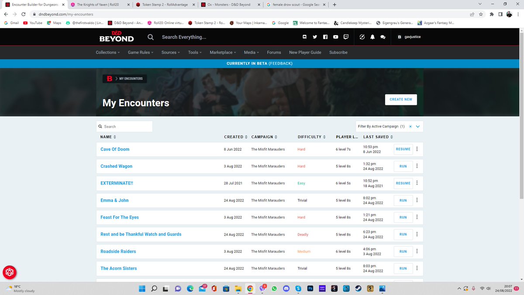The image size is (524, 295).
Task: Open Steam from the taskbar
Action: pyautogui.click(x=358, y=288)
